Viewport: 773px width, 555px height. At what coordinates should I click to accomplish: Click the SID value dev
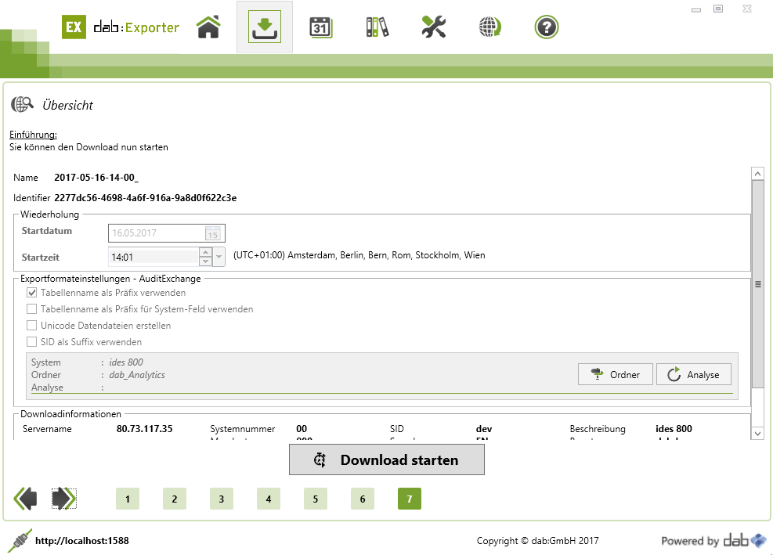(x=484, y=429)
